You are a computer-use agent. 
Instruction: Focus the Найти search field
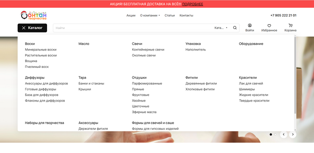132,28
